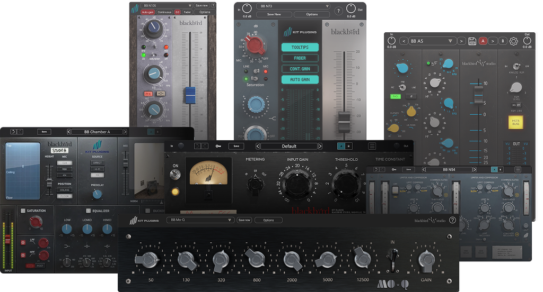Click red HPF power icon in BB Chamber
Viewport: 543px width, 292px height.
pos(23,255)
